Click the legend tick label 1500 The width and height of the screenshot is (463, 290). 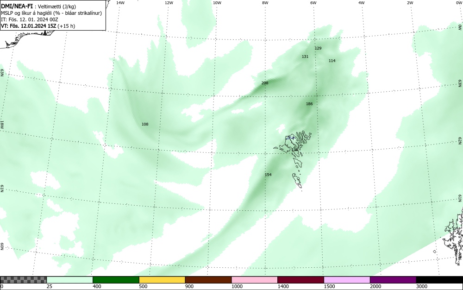coord(330,286)
